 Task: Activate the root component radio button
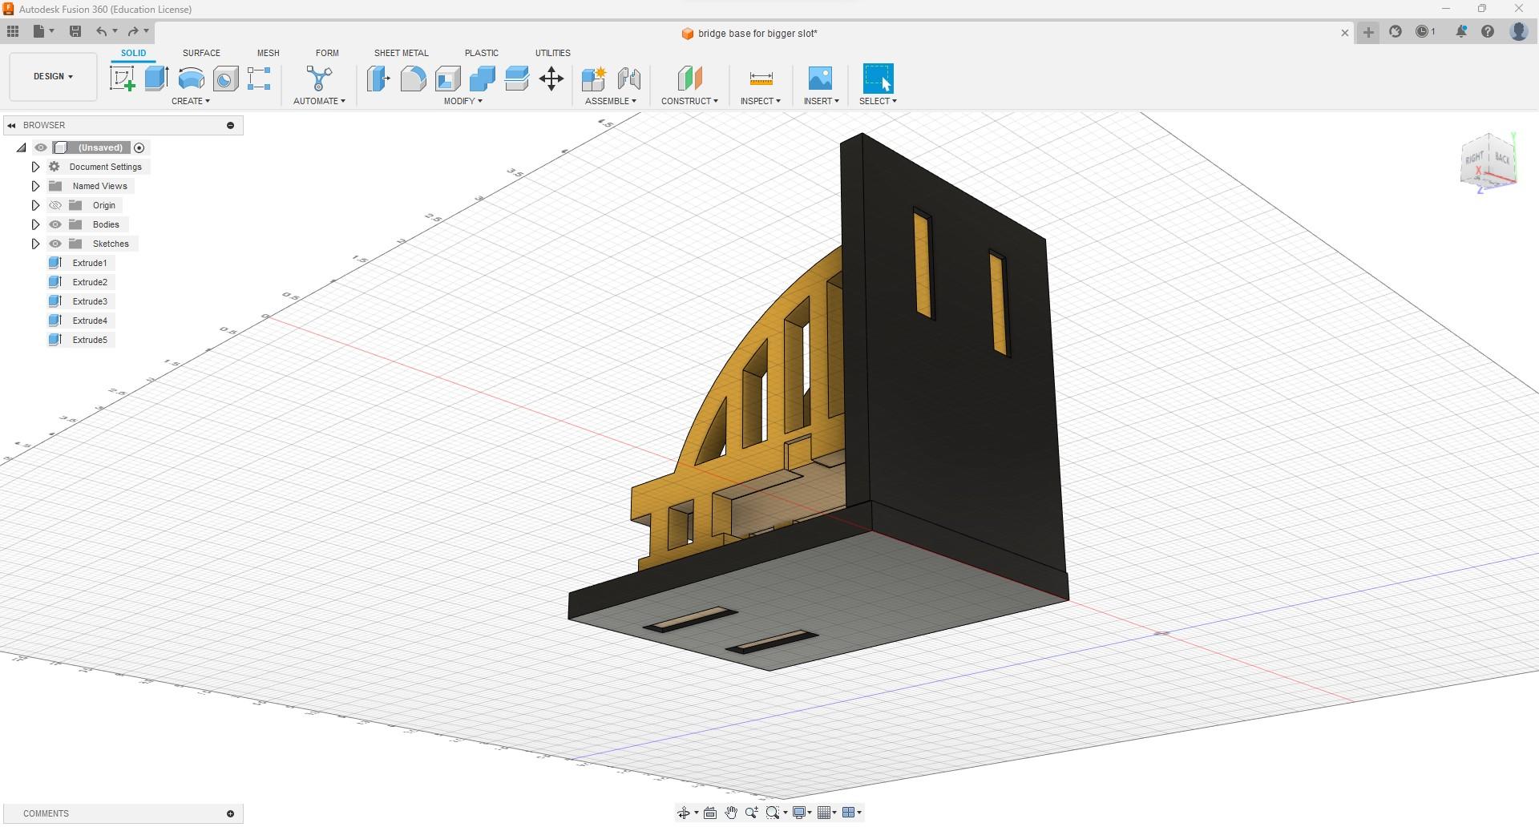pos(139,147)
